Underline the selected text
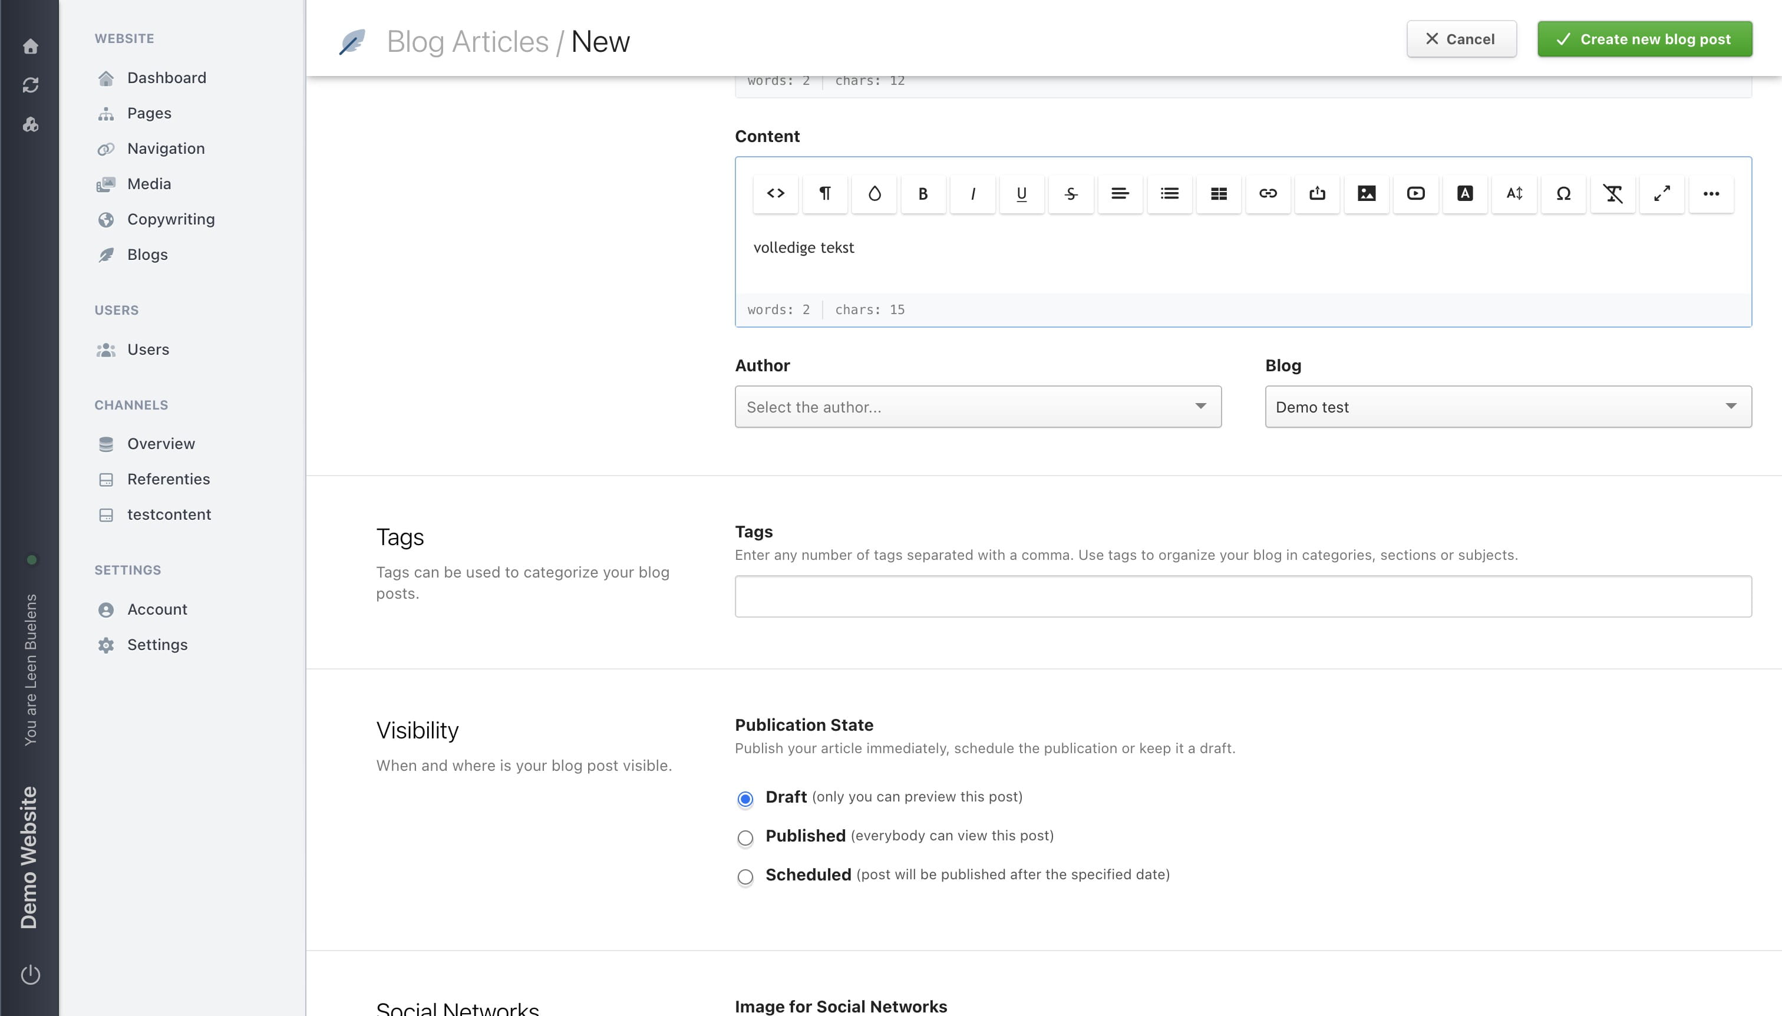The height and width of the screenshot is (1016, 1782). [x=1021, y=193]
